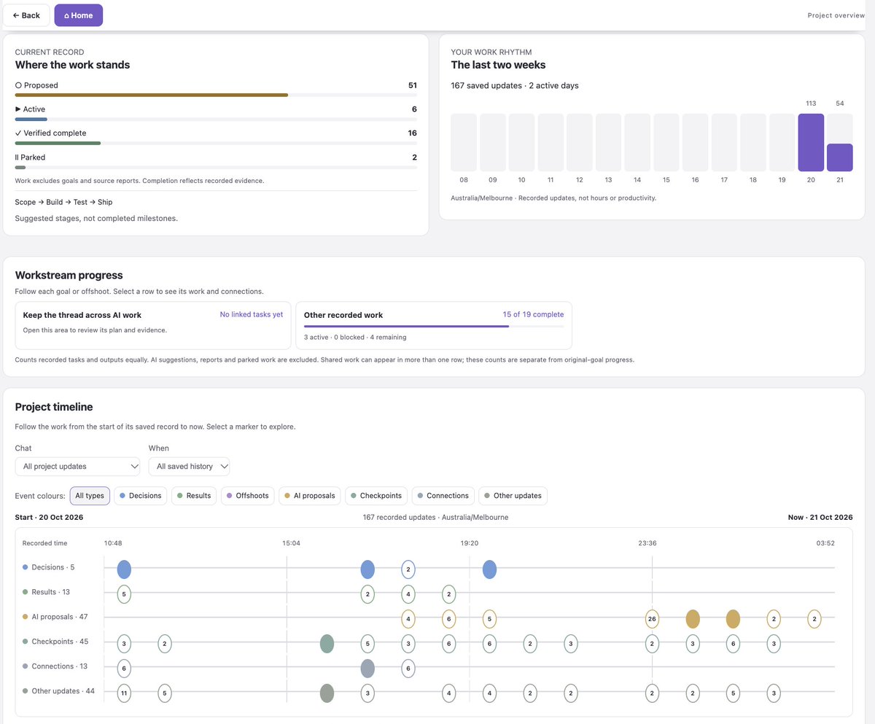The image size is (875, 724).
Task: Click the No linked tasks yet label
Action: click(x=252, y=315)
